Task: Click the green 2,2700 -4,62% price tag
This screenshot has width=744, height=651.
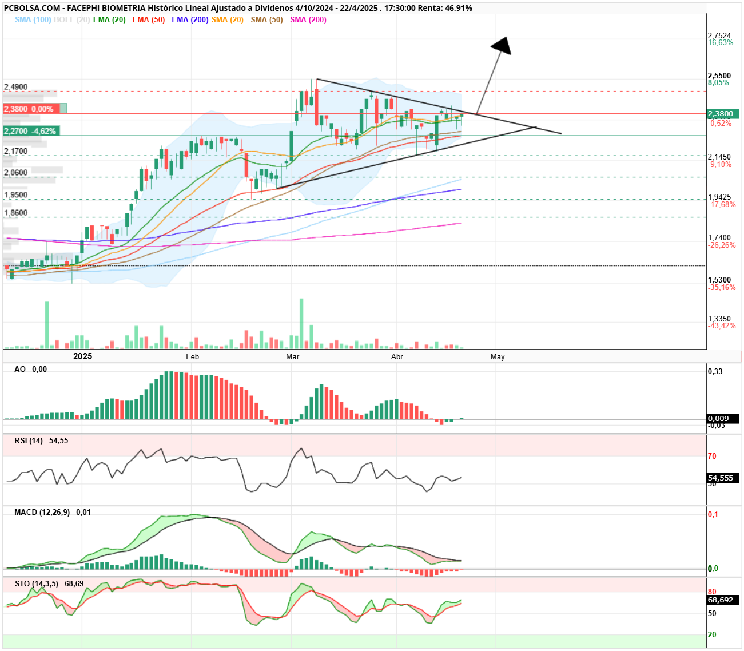Action: (31, 131)
